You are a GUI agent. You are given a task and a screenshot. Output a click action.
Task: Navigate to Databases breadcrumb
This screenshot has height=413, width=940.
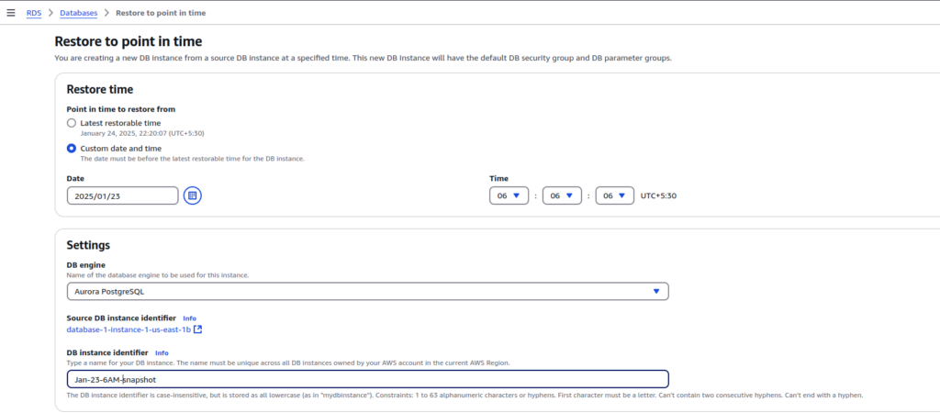[80, 12]
